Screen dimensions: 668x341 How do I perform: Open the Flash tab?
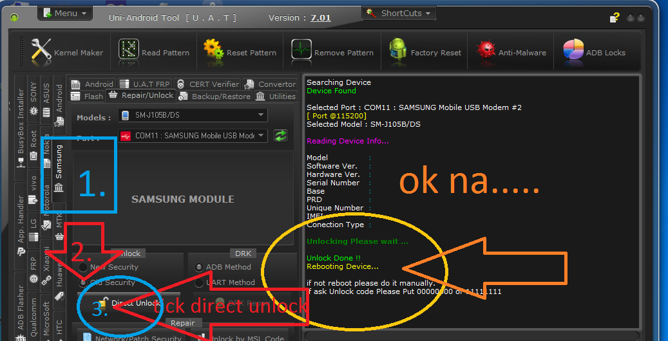[87, 97]
